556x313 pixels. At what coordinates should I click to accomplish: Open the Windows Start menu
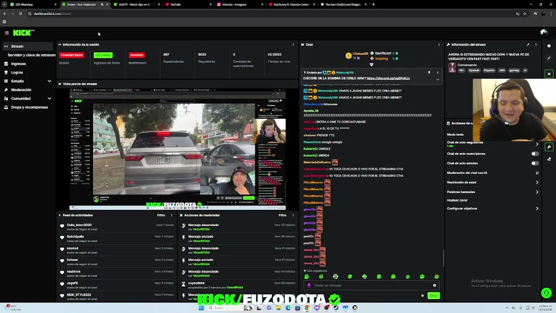[x=201, y=308]
